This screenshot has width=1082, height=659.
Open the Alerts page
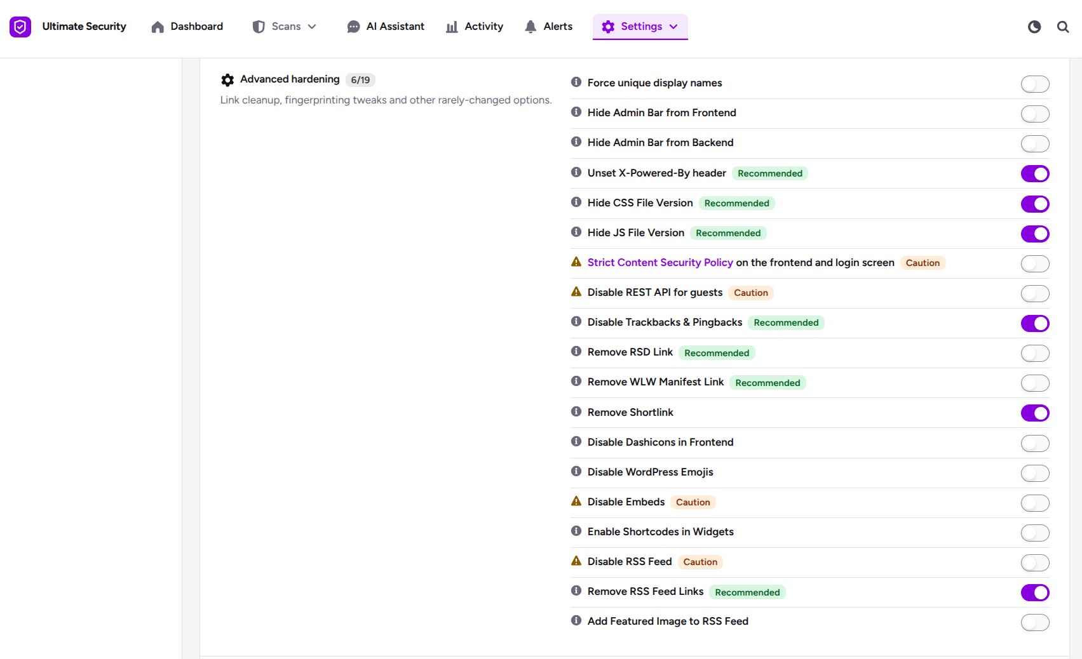pyautogui.click(x=548, y=27)
